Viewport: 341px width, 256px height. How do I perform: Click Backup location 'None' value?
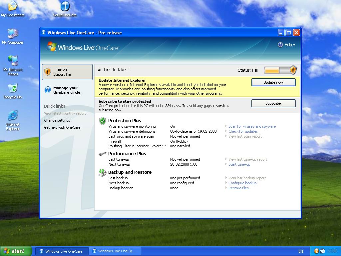174,188
